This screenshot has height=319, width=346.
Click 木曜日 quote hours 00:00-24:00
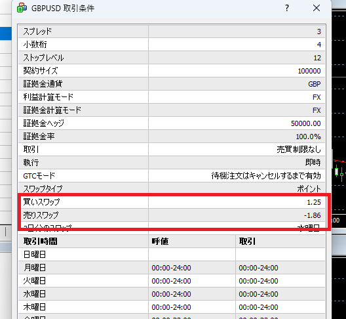[x=171, y=307]
